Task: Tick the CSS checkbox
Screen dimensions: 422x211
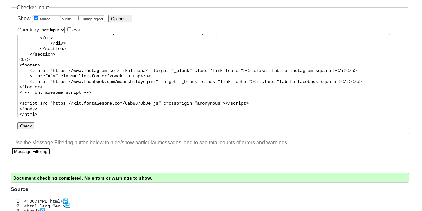Action: tap(69, 30)
